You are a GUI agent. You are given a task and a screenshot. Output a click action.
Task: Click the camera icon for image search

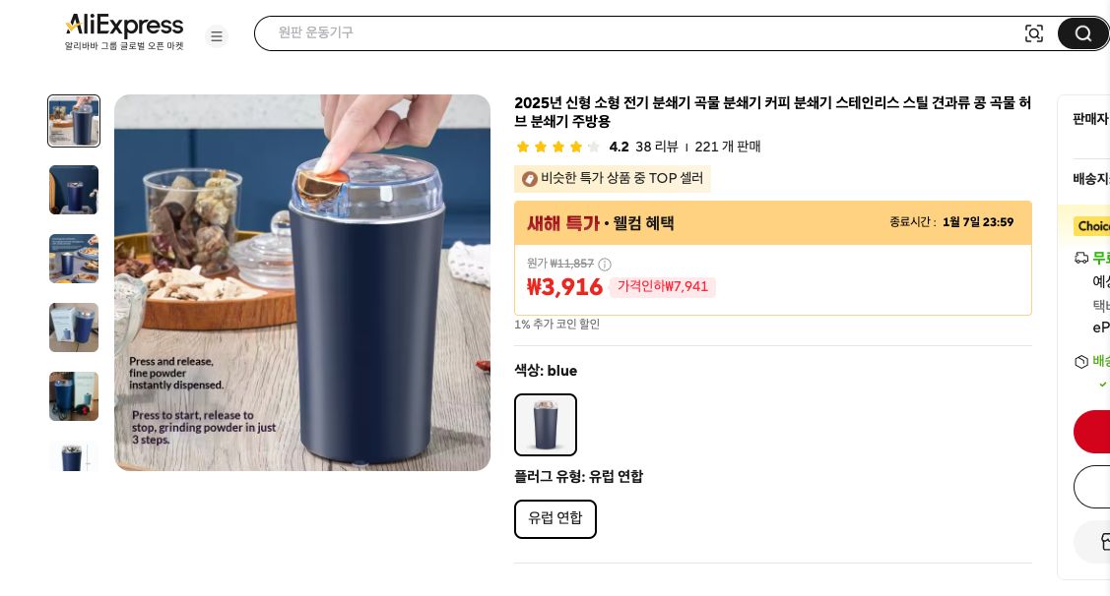pyautogui.click(x=1034, y=32)
